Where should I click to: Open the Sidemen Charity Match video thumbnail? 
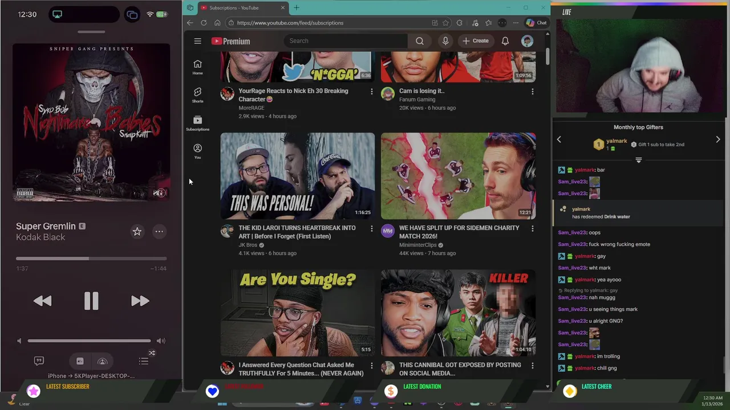click(459, 176)
